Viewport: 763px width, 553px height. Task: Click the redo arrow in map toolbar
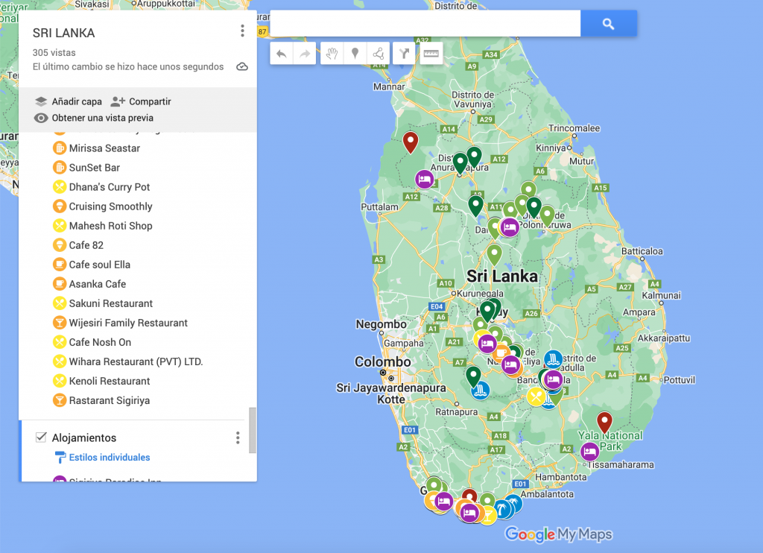pos(304,53)
